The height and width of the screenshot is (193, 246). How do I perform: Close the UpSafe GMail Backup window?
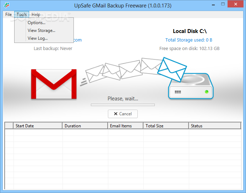pyautogui.click(x=236, y=4)
